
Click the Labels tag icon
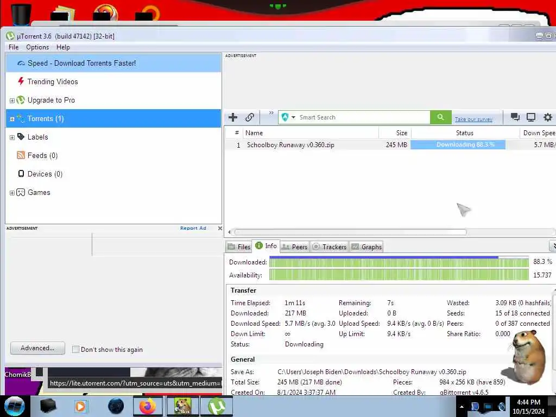pyautogui.click(x=21, y=137)
